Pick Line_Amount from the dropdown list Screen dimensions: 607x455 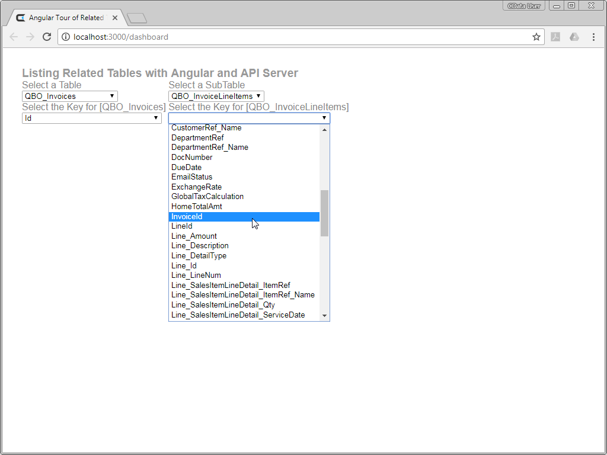tap(194, 236)
